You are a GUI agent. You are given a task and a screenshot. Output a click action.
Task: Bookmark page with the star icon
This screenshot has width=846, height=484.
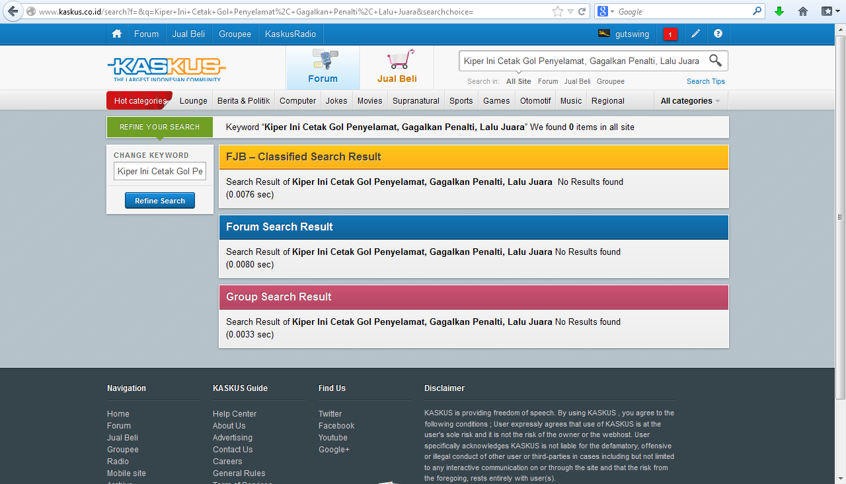click(558, 11)
